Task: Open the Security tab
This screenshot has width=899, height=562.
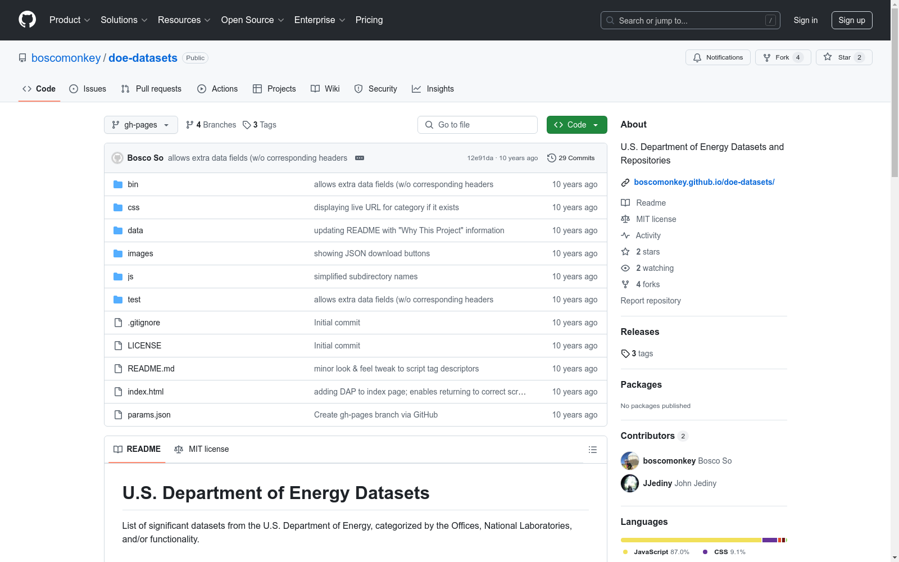Action: point(375,89)
